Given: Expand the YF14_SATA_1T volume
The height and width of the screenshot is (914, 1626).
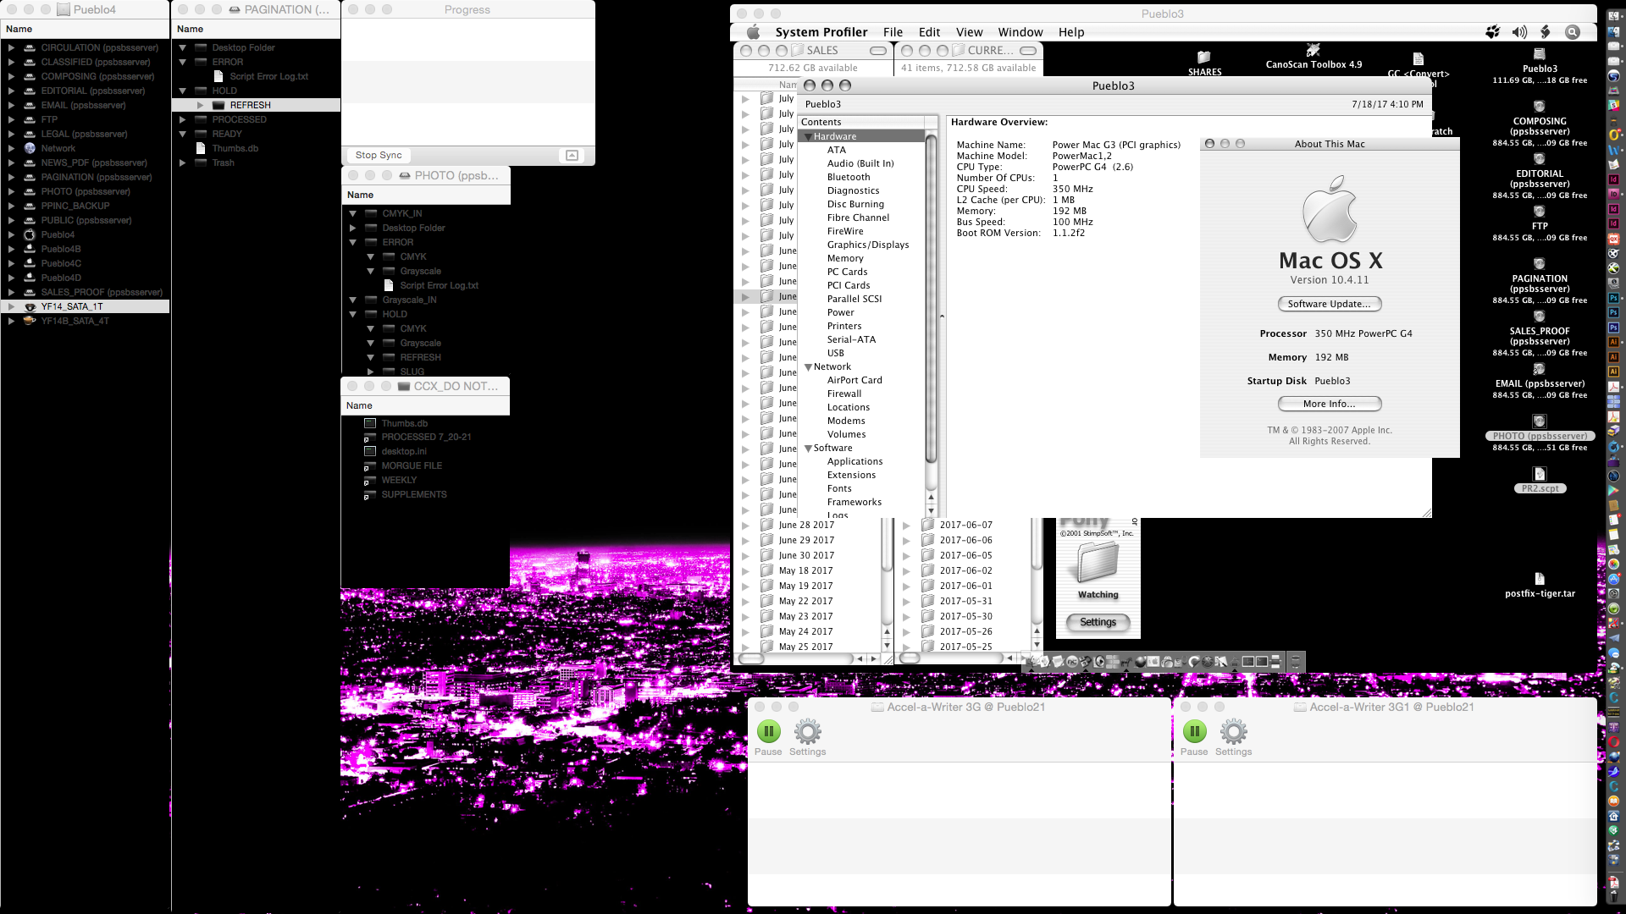Looking at the screenshot, I should click(x=11, y=307).
